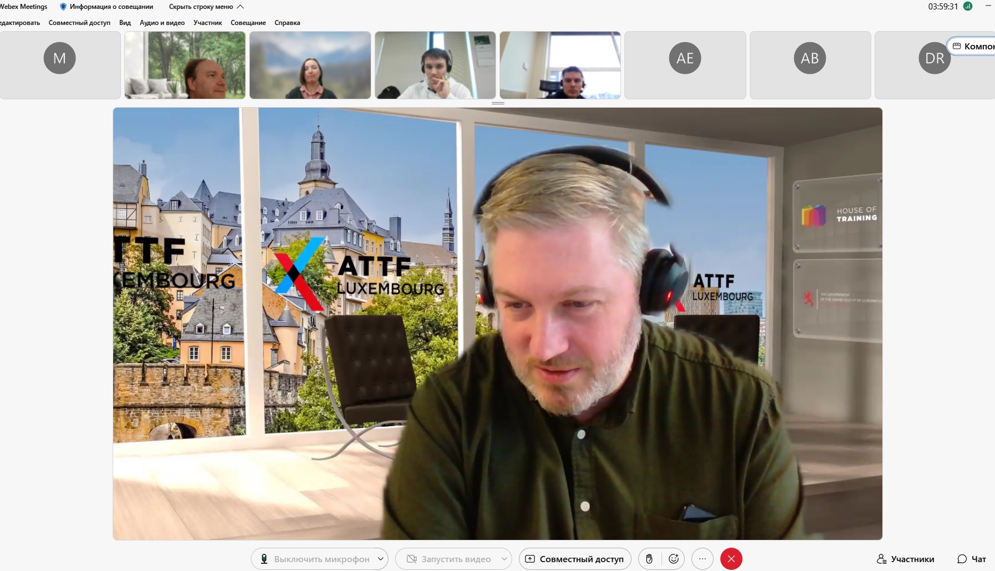The image size is (995, 571).
Task: Expand the video options dropdown arrow
Action: pyautogui.click(x=504, y=559)
